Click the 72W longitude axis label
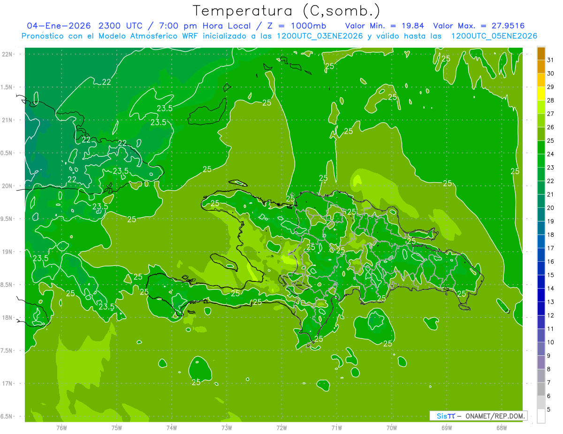This screenshot has width=563, height=434. tap(281, 427)
